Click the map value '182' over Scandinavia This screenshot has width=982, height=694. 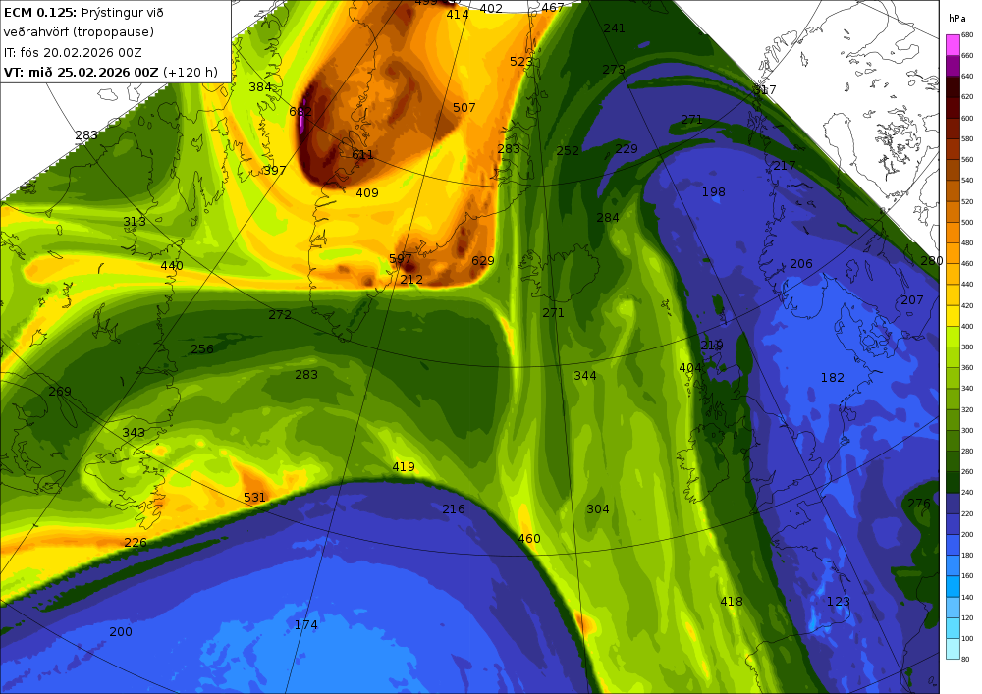833,377
